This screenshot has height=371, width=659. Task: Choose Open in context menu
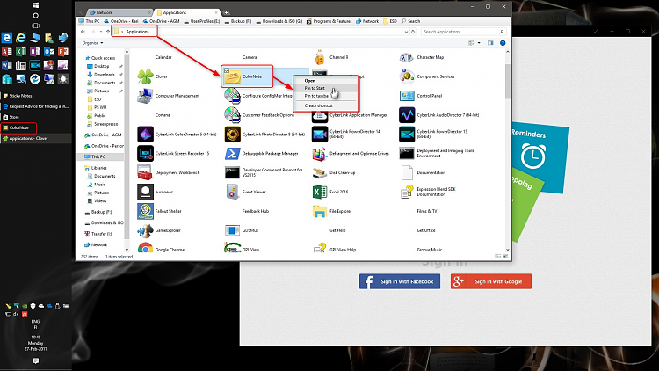pyautogui.click(x=326, y=80)
